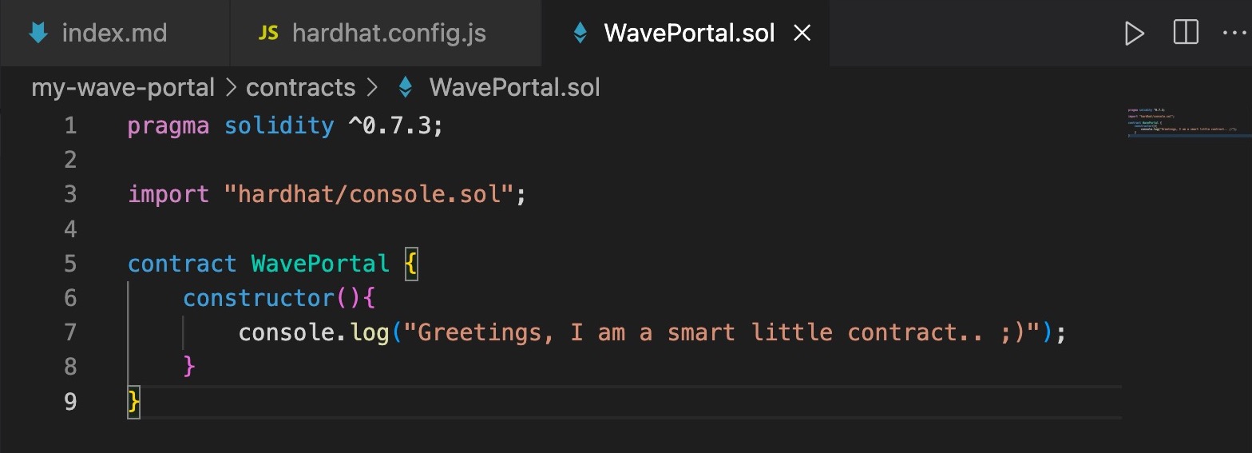
Task: Click the JS icon on hardhat.config.js tab
Action: [x=269, y=34]
